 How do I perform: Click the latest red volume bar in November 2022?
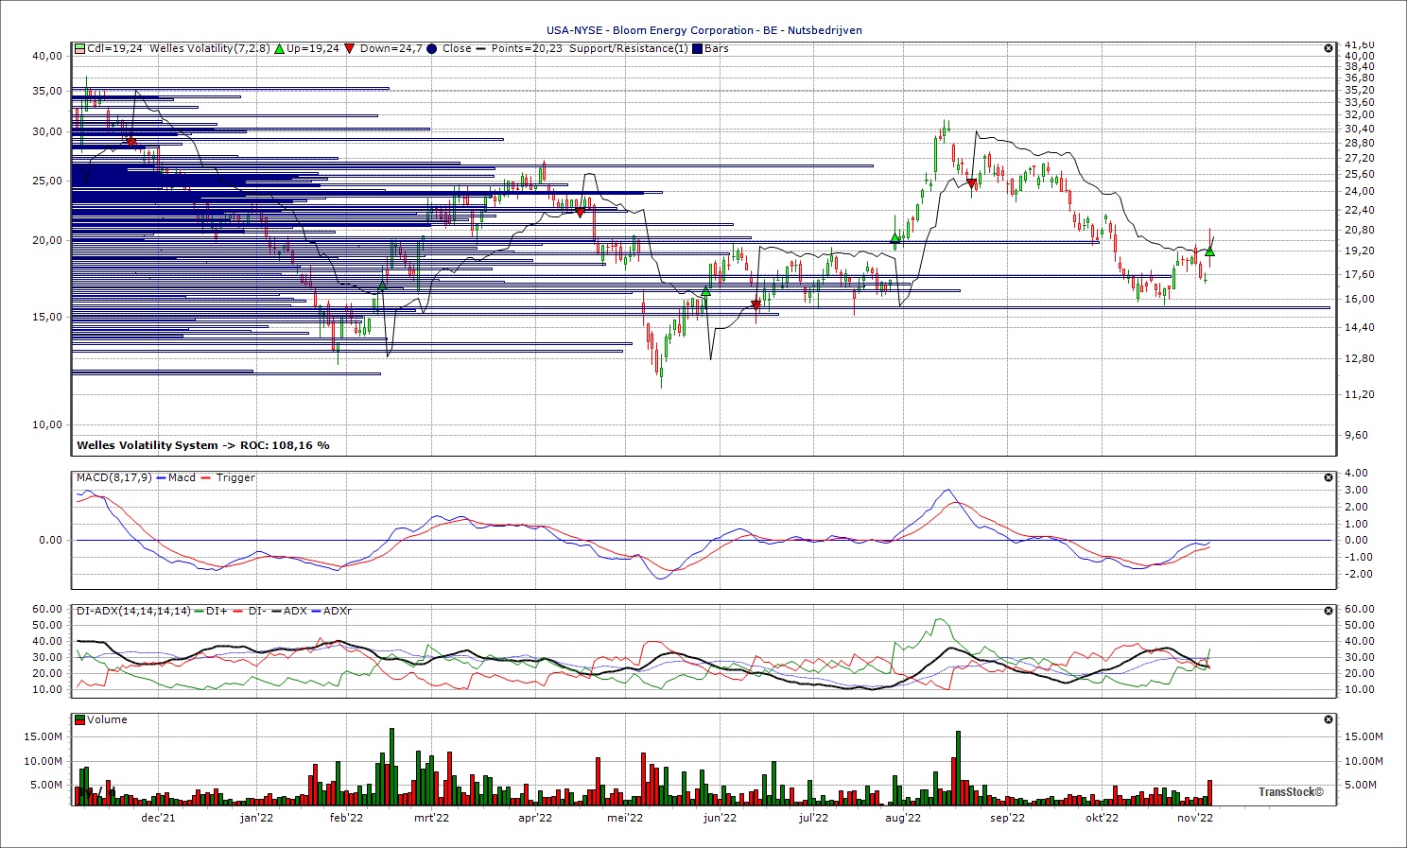click(x=1209, y=793)
